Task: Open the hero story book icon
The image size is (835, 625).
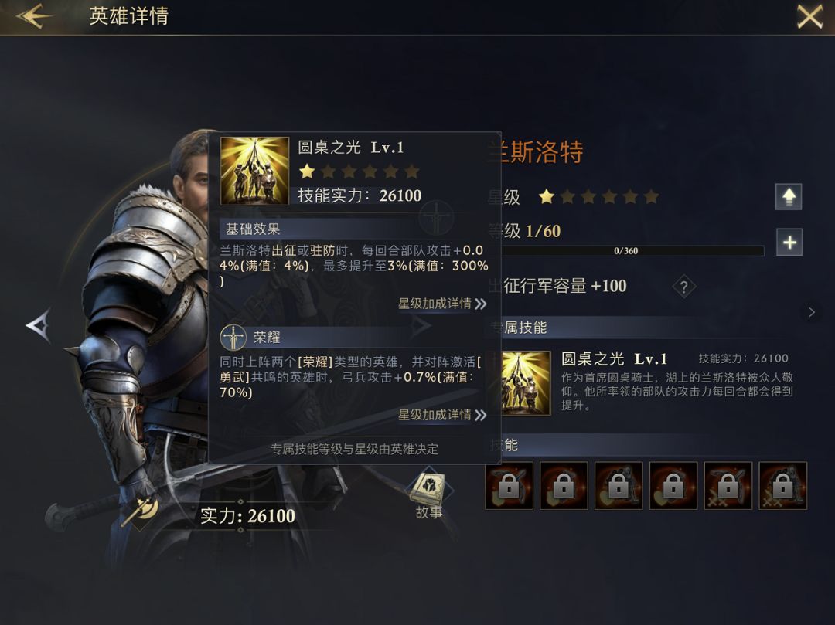Action: click(428, 493)
